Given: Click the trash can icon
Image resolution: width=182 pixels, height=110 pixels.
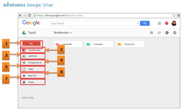Looking at the screenshot, I should (24, 82).
